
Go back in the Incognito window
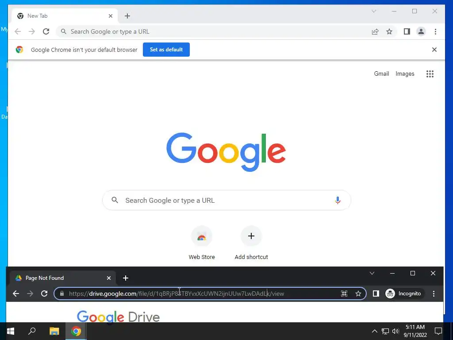[x=16, y=294]
